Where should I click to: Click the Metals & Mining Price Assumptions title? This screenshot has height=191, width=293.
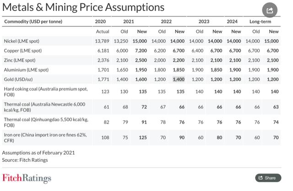pos(83,7)
